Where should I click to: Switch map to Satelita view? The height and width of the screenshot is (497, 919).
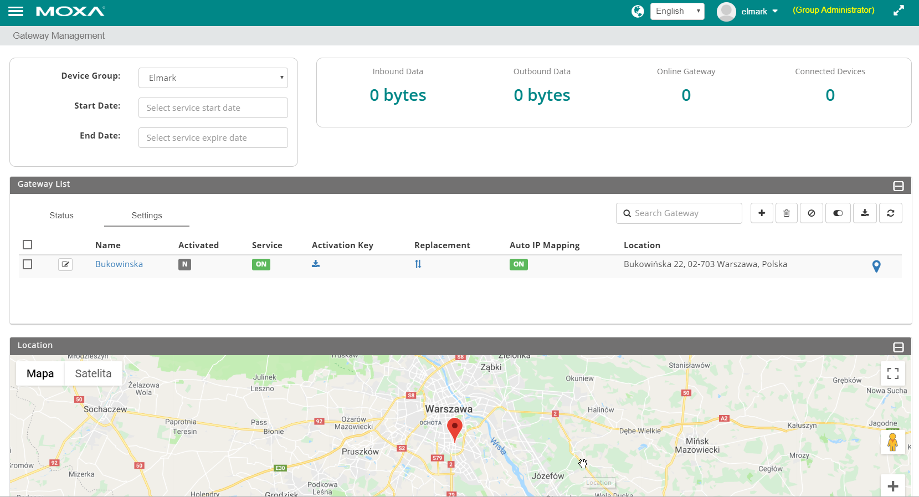[x=93, y=373]
